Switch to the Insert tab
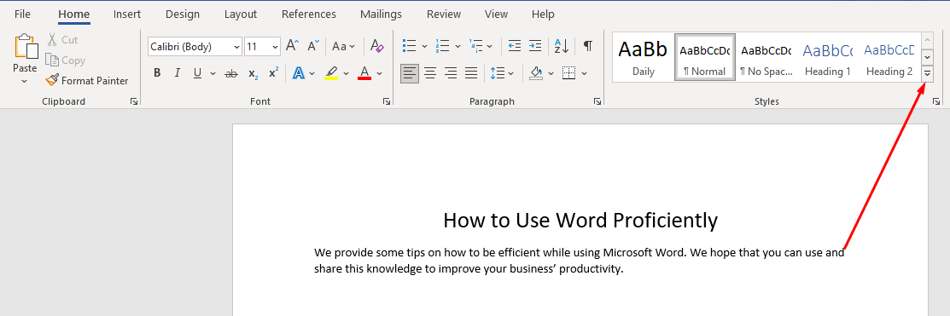950x316 pixels. 126,14
